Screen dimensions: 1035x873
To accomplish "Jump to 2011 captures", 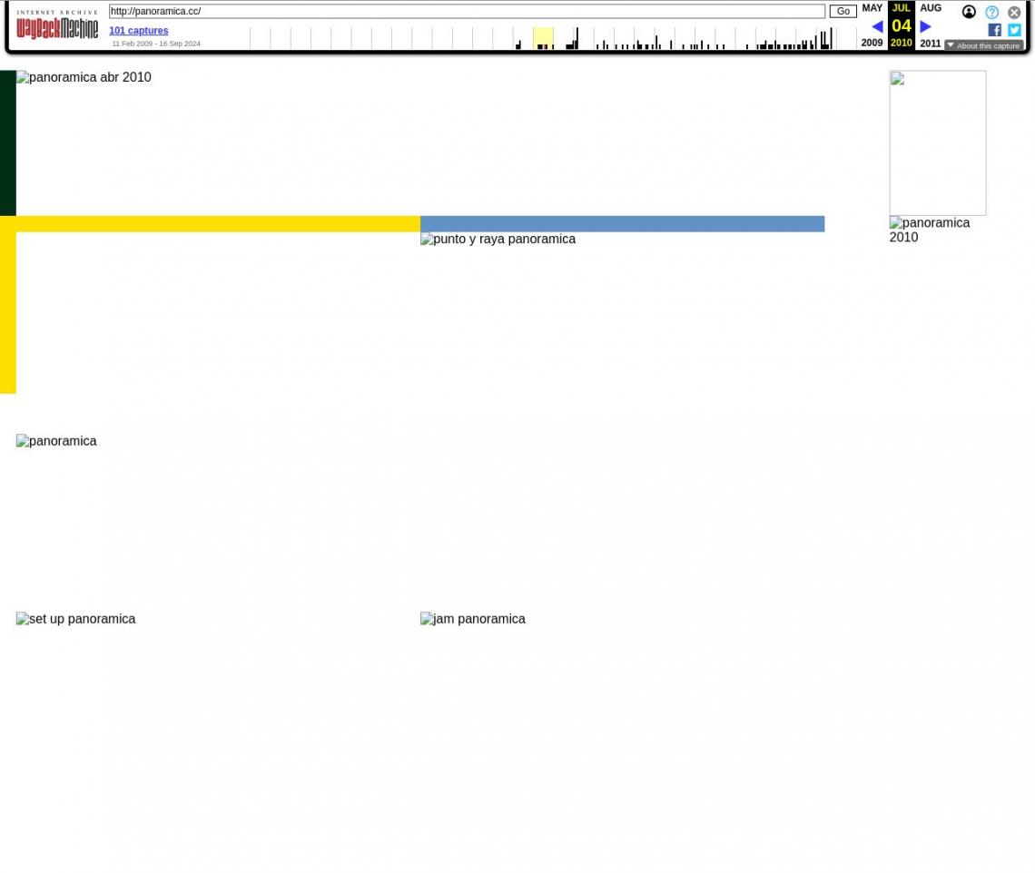I will 930,44.
